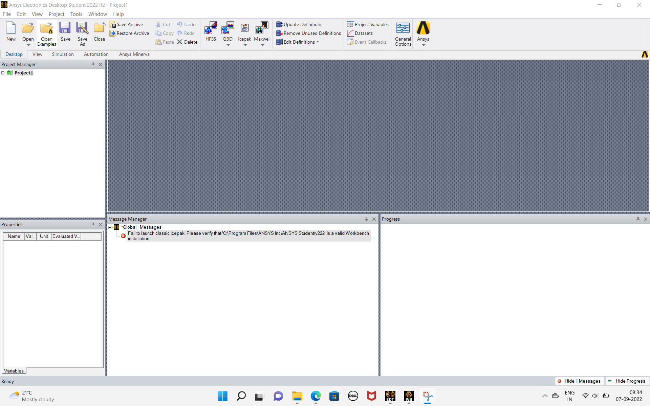Open the Edit Definitions dropdown
This screenshot has width=650, height=406.
click(318, 42)
